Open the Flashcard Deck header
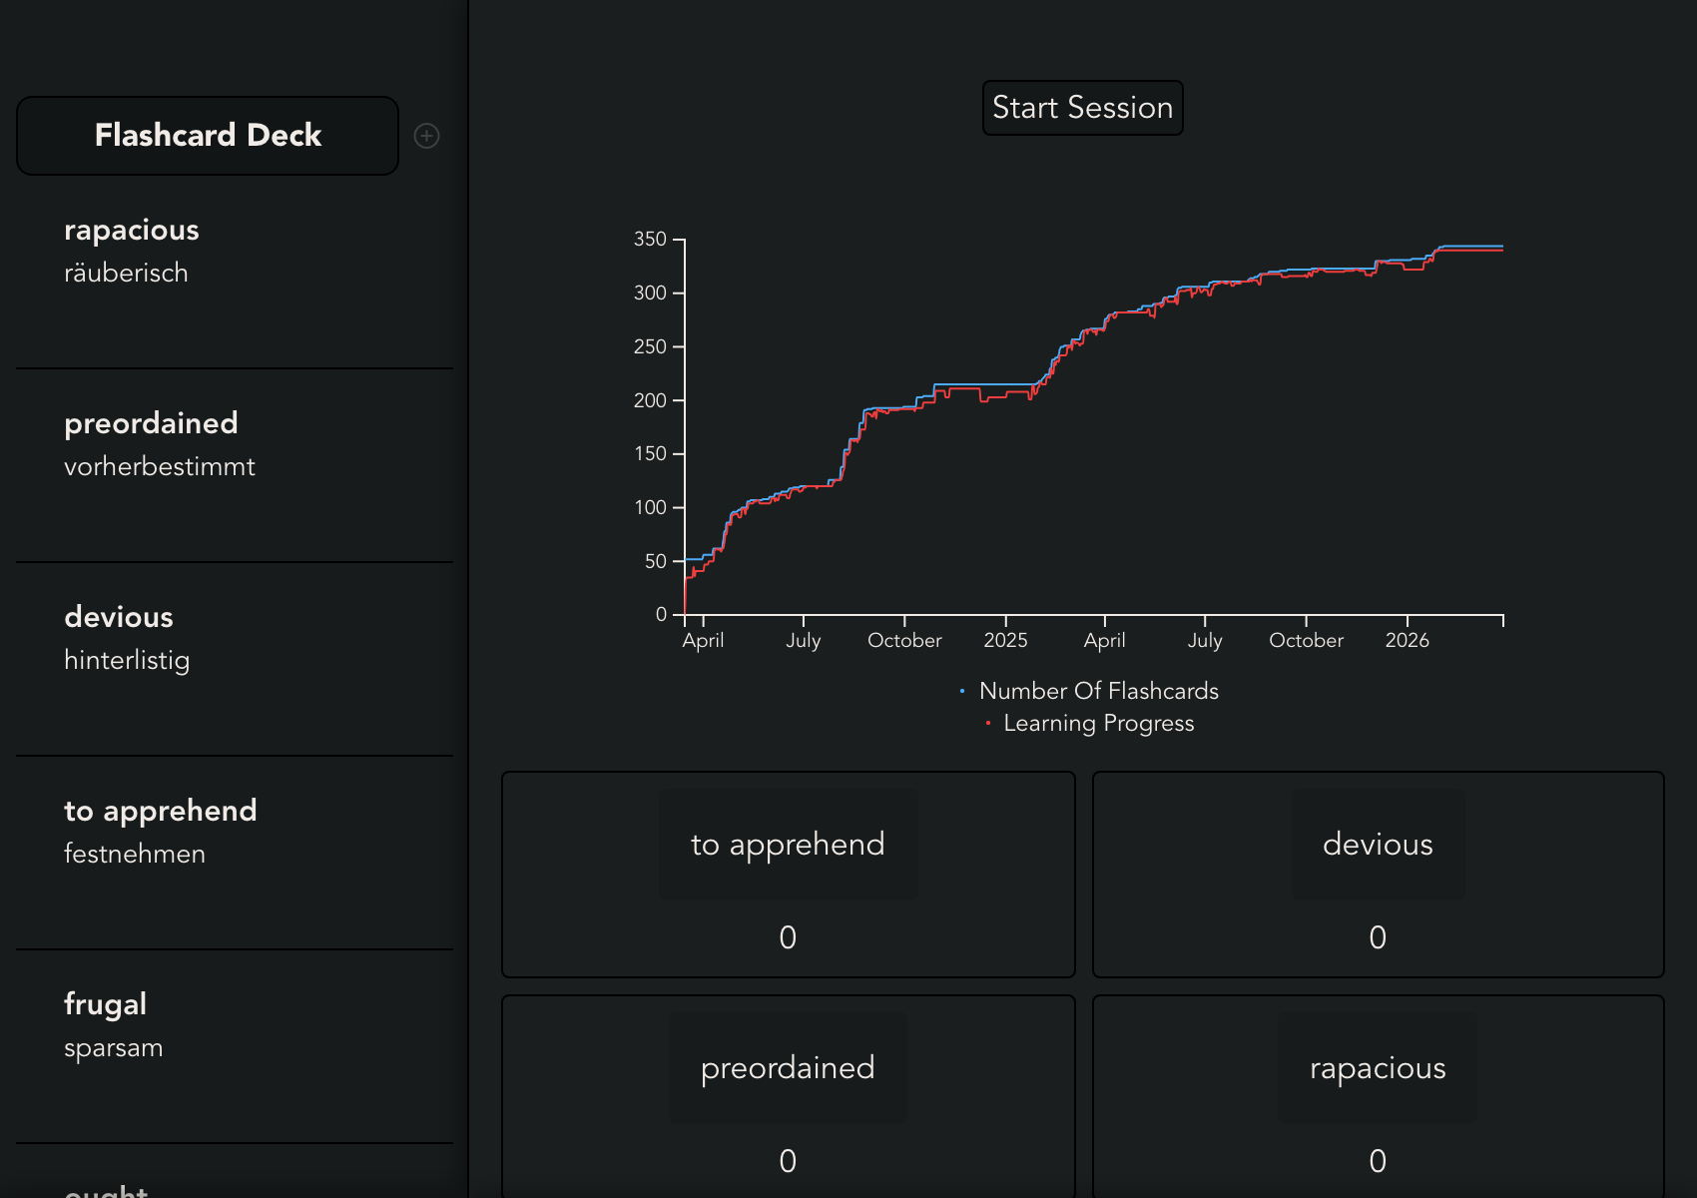 [x=207, y=136]
